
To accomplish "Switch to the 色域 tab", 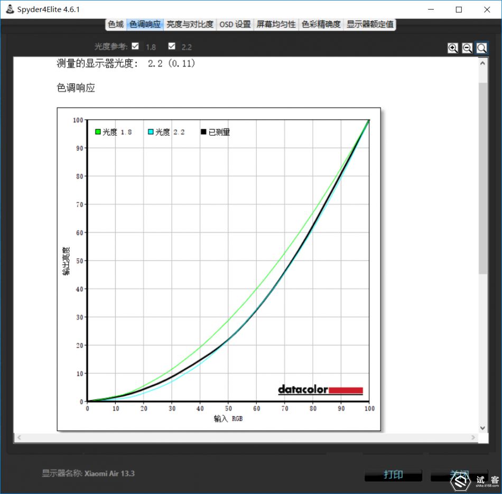I will [x=116, y=24].
